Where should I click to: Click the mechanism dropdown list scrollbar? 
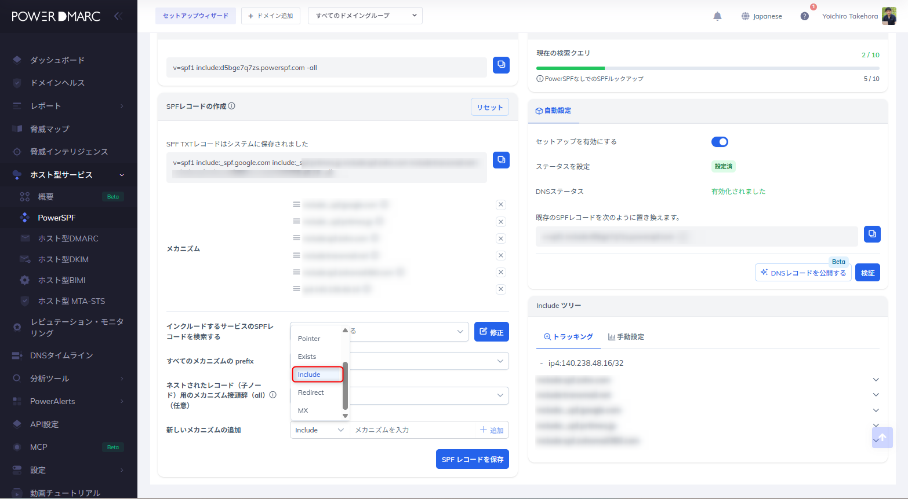coord(346,385)
